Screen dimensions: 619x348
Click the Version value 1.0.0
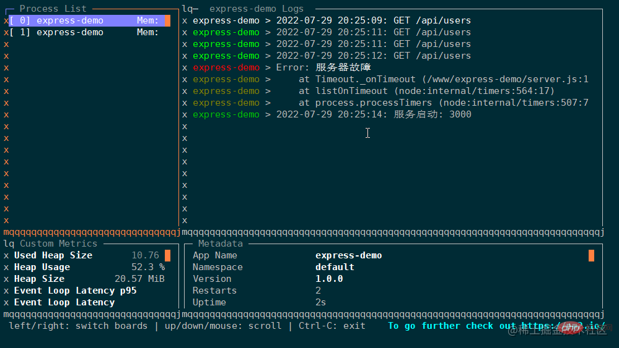[x=329, y=279]
